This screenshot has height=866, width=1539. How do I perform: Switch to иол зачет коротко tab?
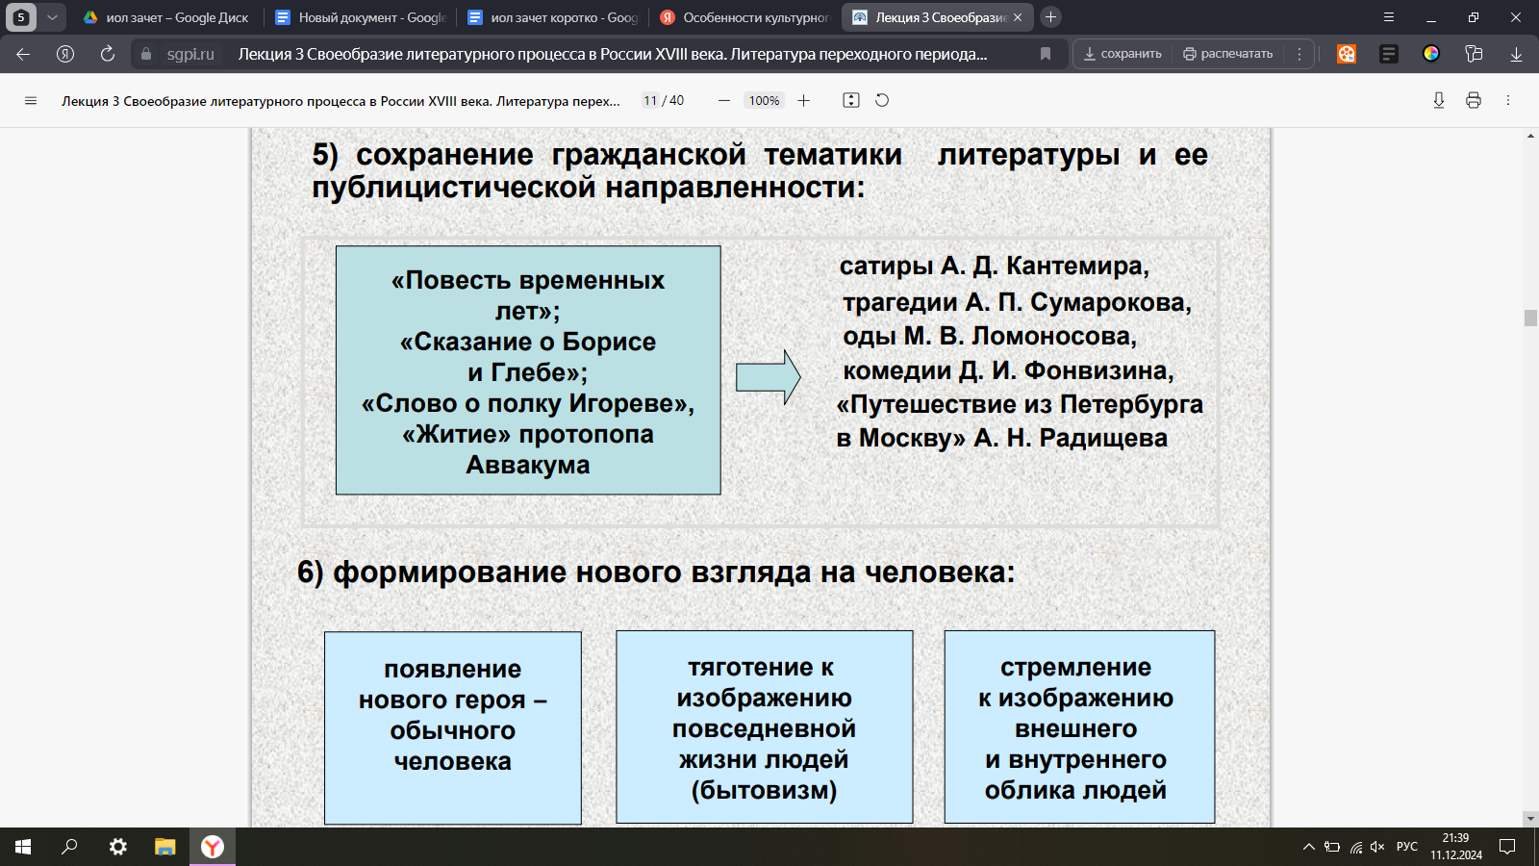click(x=552, y=17)
